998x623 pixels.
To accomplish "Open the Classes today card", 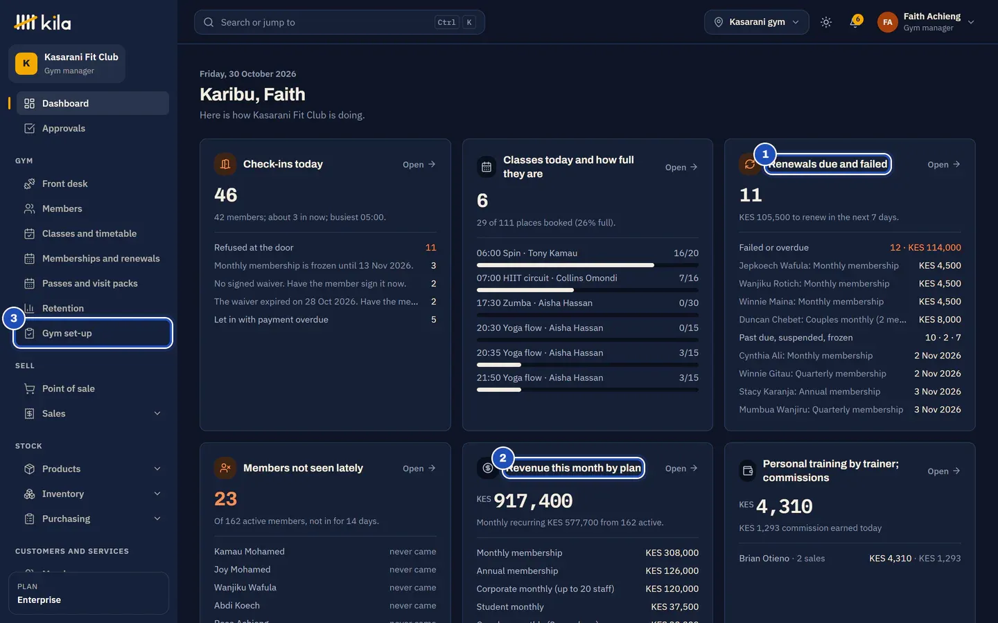I will click(x=681, y=167).
